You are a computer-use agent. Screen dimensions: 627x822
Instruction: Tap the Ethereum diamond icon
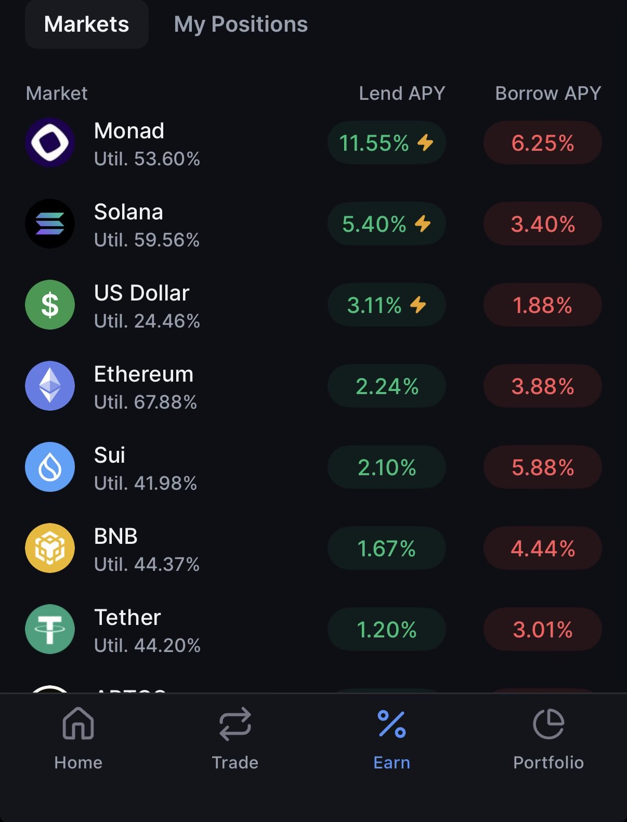(x=50, y=386)
